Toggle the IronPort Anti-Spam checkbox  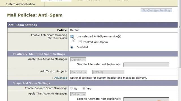tap(80, 42)
